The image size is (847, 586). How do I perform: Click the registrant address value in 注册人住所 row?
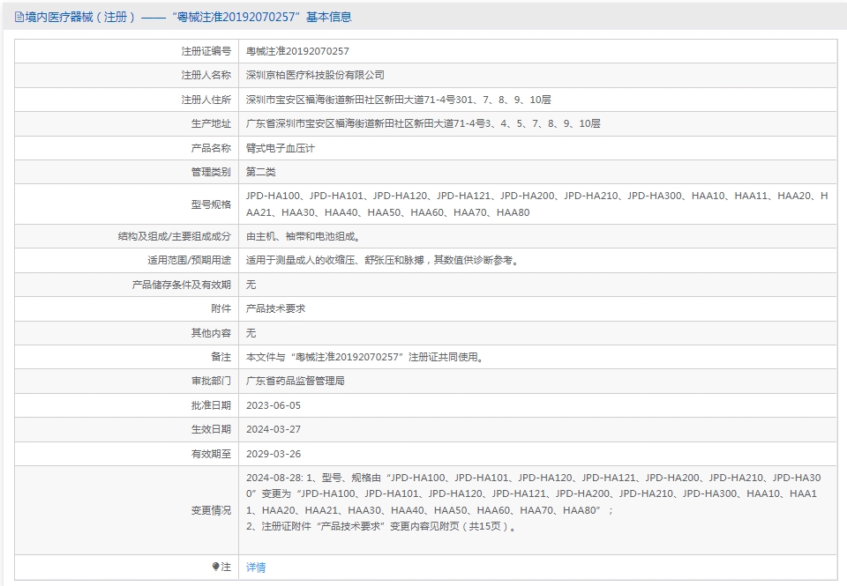[399, 100]
